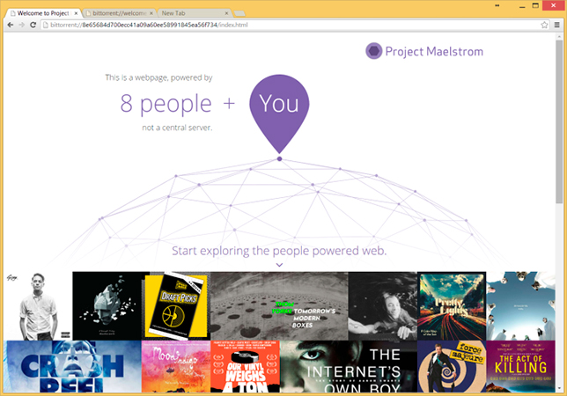The image size is (567, 396).
Task: Open the blue sky figures thumbnail
Action: point(520,306)
